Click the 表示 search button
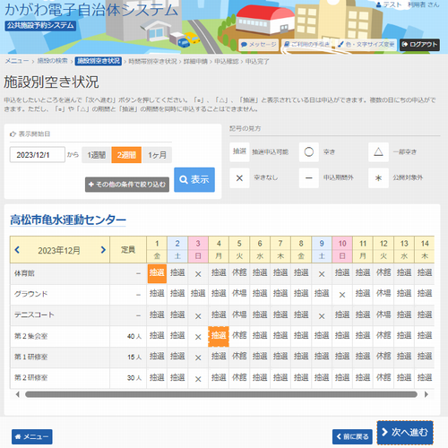Viewport: 448px width, 448px height. point(194,179)
